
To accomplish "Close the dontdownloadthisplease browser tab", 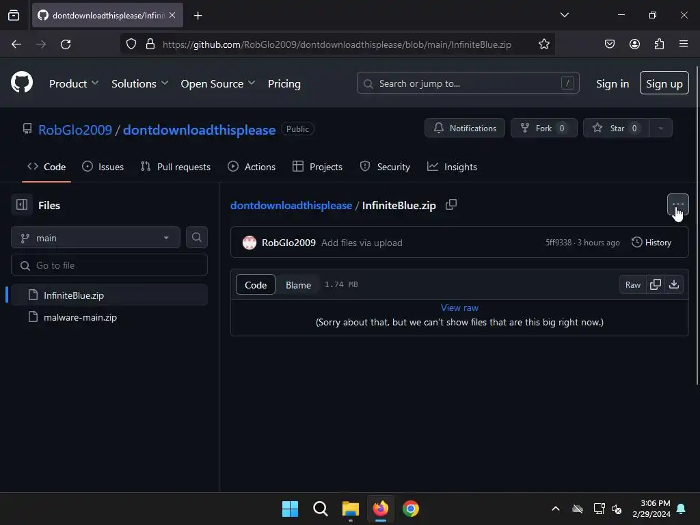I will (172, 15).
